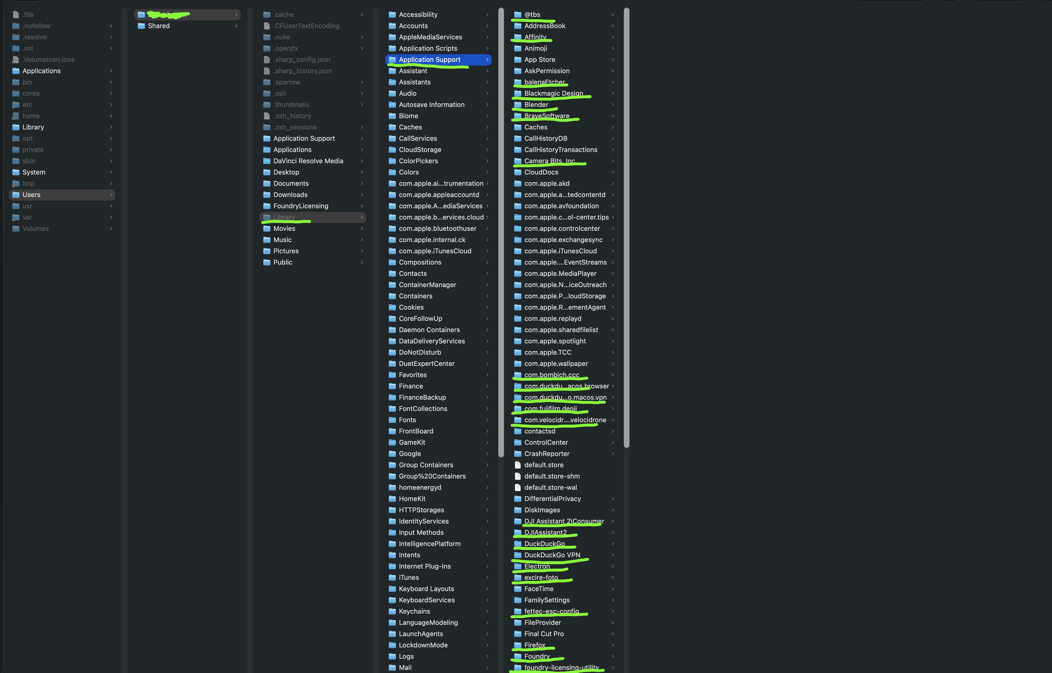Image resolution: width=1052 pixels, height=673 pixels.
Task: Click the home alias folder icon
Action: click(x=16, y=116)
